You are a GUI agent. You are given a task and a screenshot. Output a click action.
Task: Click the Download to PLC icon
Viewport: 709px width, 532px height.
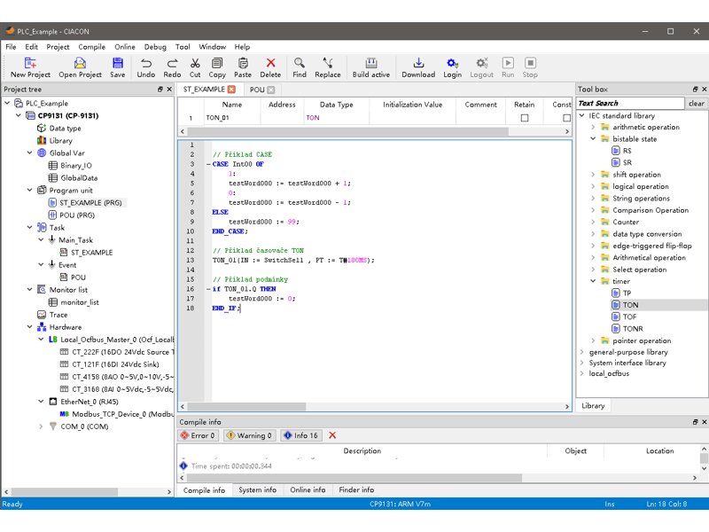pyautogui.click(x=418, y=64)
